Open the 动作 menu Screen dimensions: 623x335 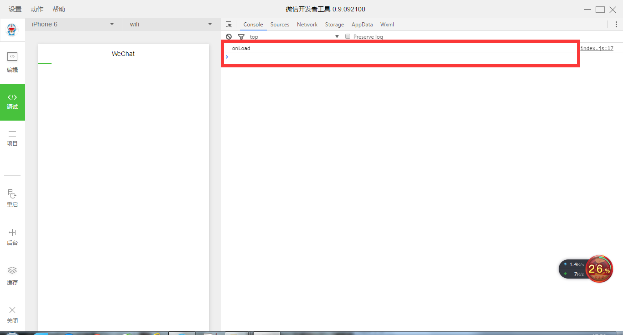[x=37, y=9]
